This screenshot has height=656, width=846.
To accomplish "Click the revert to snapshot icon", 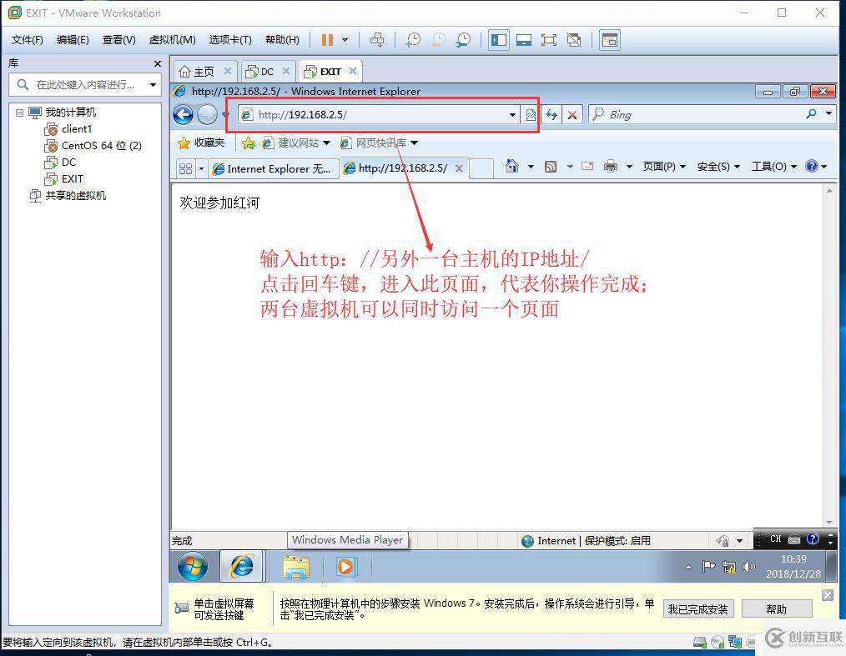I will (438, 40).
